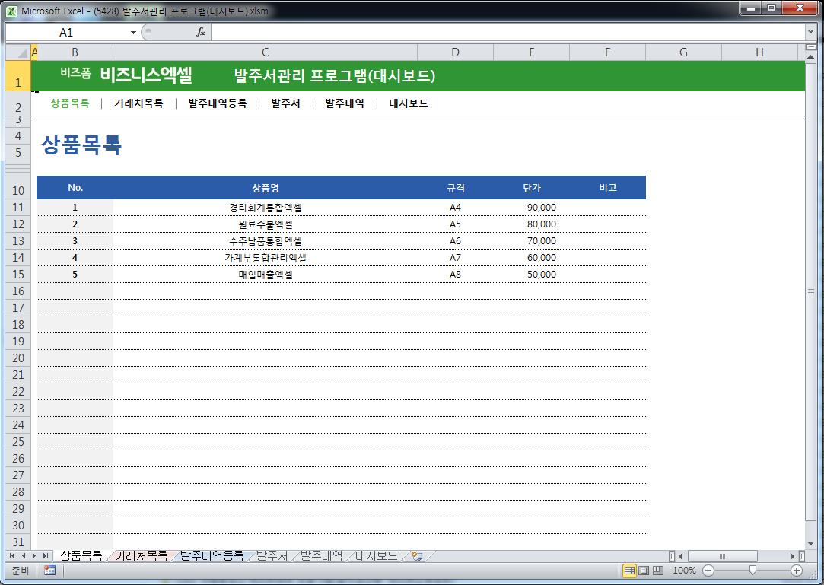The height and width of the screenshot is (585, 824).
Task: Click the 100% zoom level indicator
Action: [x=684, y=571]
